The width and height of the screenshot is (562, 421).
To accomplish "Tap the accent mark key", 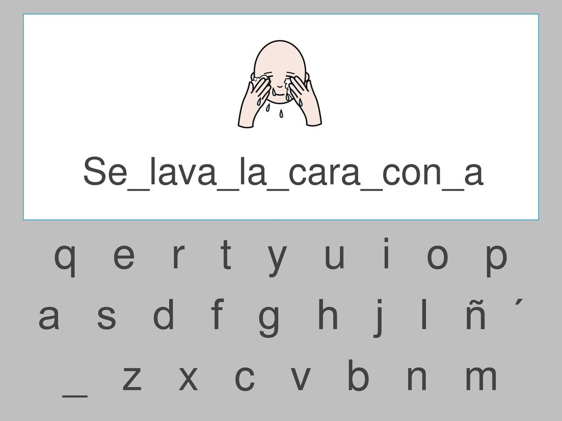I will (519, 303).
